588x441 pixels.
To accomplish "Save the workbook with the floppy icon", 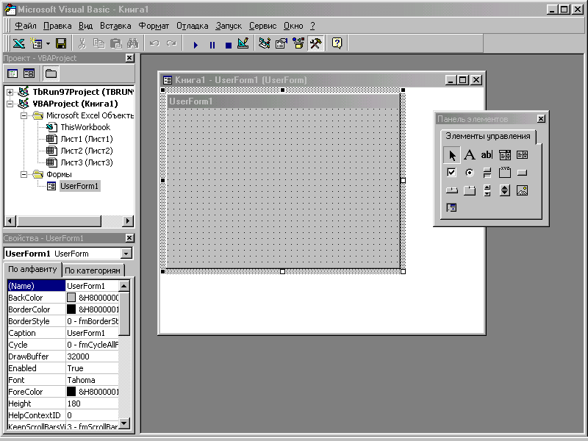I will click(x=61, y=43).
